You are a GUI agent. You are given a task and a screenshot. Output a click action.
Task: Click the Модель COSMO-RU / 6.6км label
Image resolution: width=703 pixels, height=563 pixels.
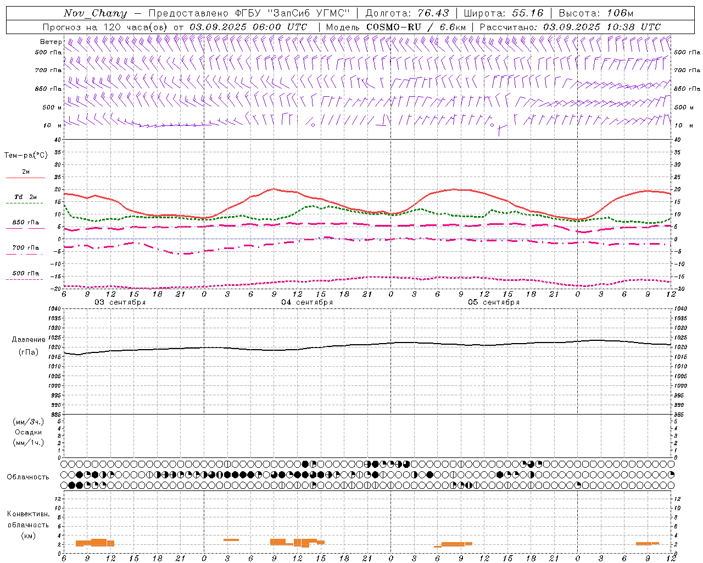(x=396, y=27)
